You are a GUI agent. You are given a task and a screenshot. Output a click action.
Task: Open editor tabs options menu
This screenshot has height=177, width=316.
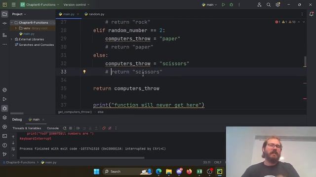302,14
